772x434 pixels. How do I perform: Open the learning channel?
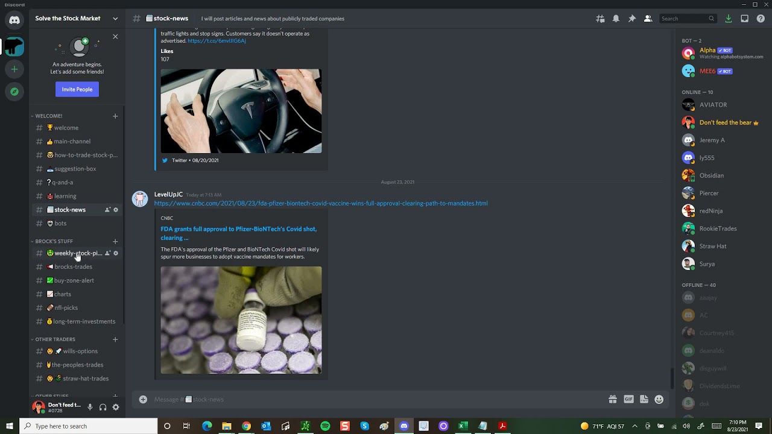tap(77, 196)
